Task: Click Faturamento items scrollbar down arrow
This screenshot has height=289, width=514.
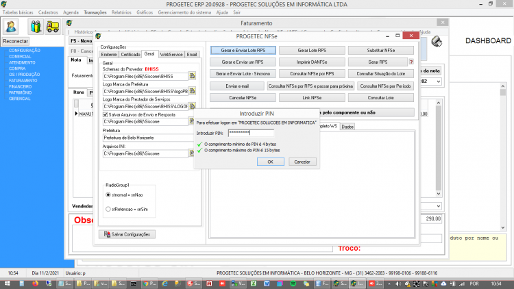Action: coord(439,194)
